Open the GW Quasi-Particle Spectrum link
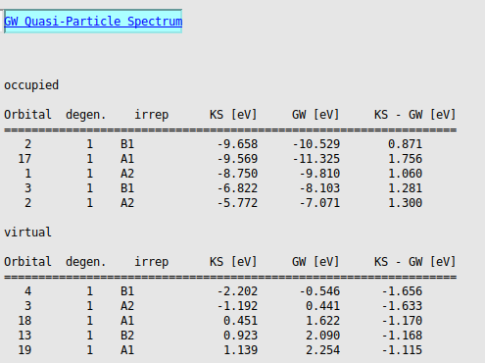 pos(93,22)
